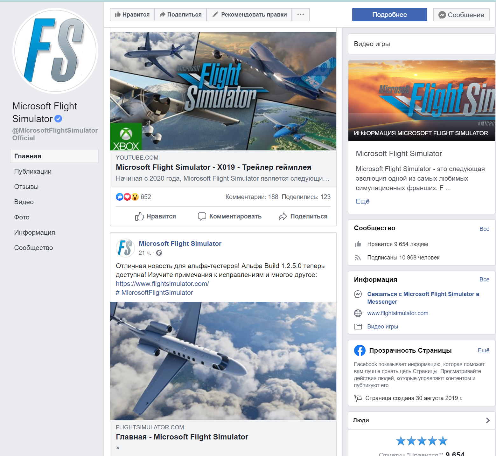Click the like reaction icon beside 652

coord(120,197)
